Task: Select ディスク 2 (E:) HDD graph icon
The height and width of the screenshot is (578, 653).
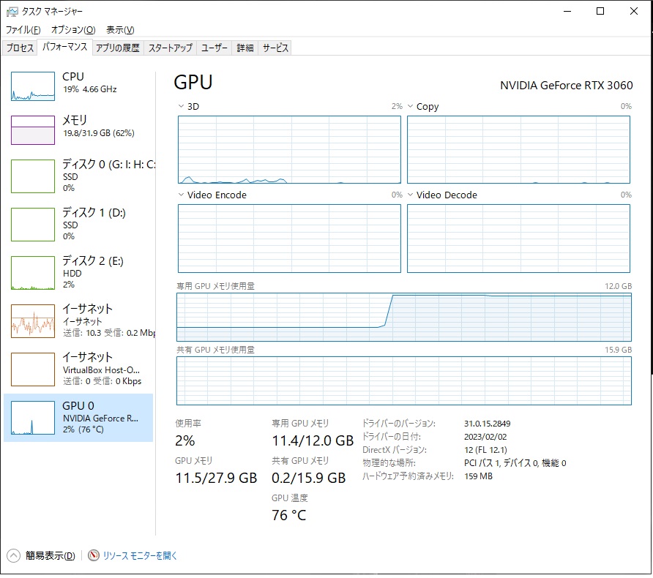Action: point(33,272)
